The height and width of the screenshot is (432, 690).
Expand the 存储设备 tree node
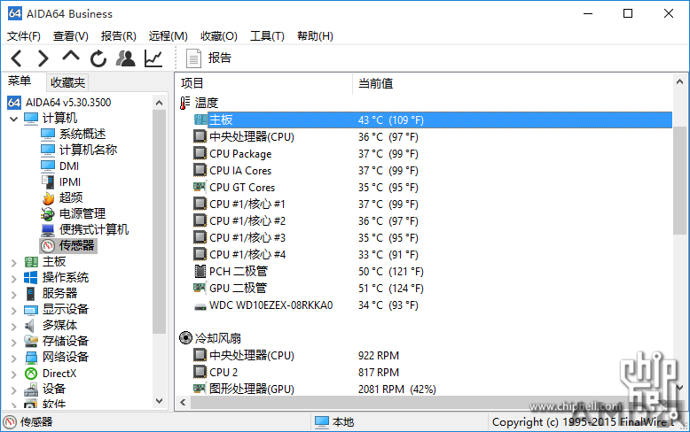13,342
